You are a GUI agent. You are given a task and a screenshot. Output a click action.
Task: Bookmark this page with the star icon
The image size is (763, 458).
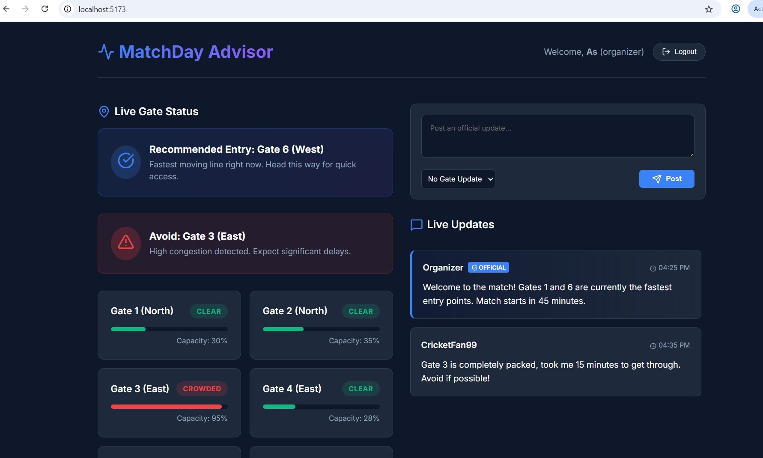(x=709, y=9)
